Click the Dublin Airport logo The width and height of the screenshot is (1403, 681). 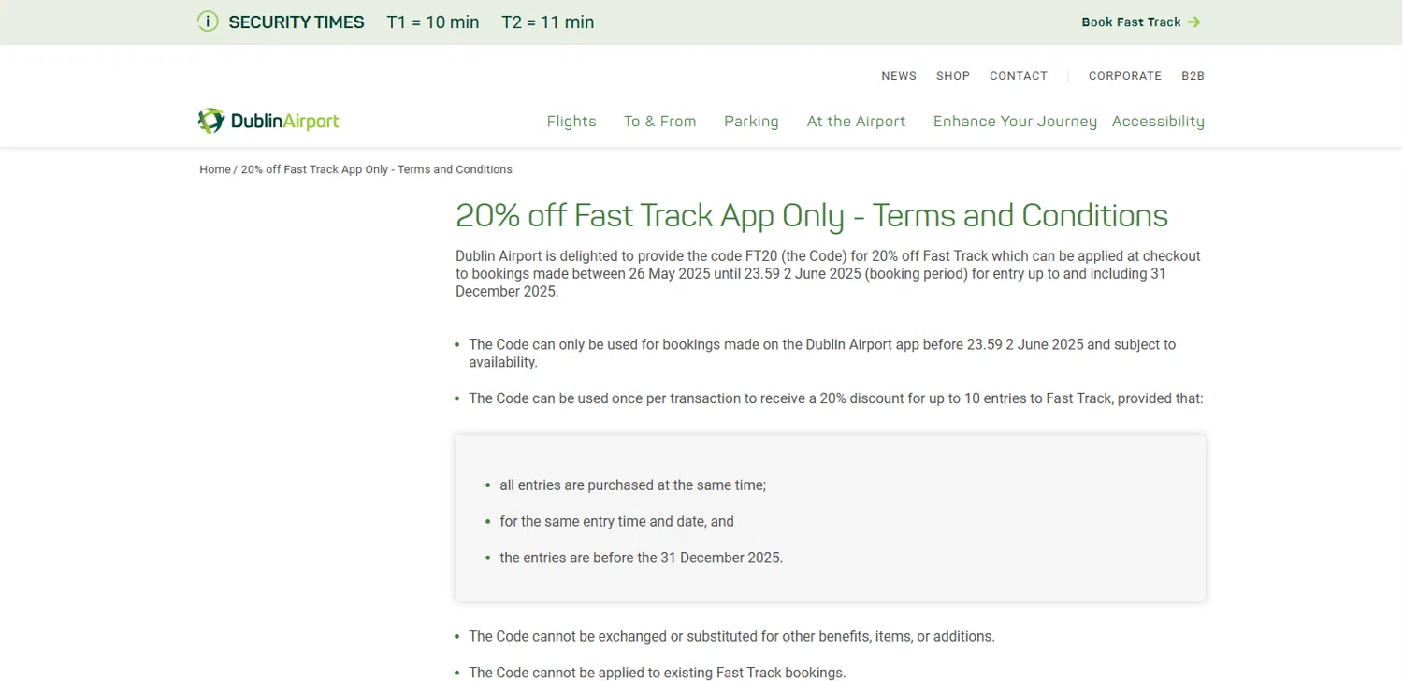(x=268, y=121)
